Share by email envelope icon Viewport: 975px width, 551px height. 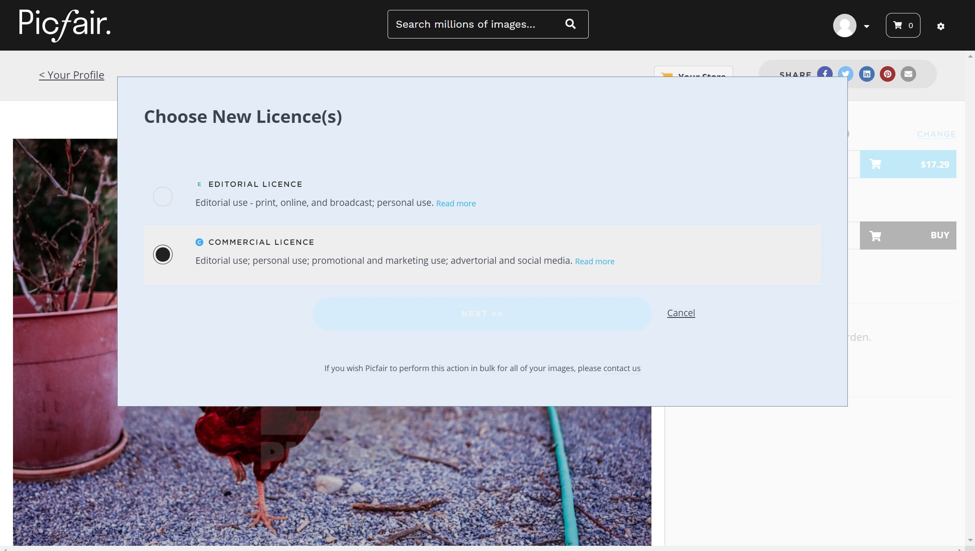[x=908, y=74]
